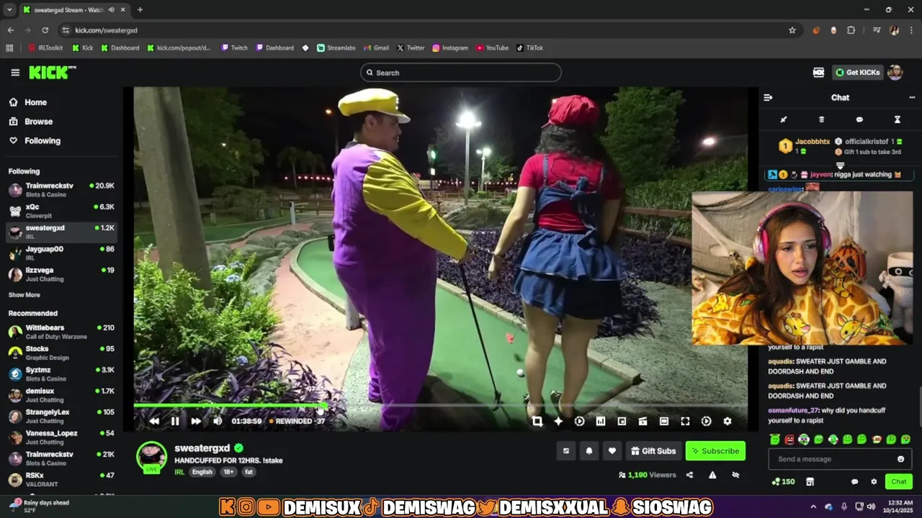Open the weather widget on taskbar

tap(40, 506)
